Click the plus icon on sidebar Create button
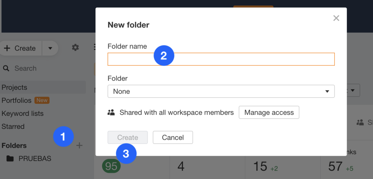The image size is (373, 179). point(7,48)
